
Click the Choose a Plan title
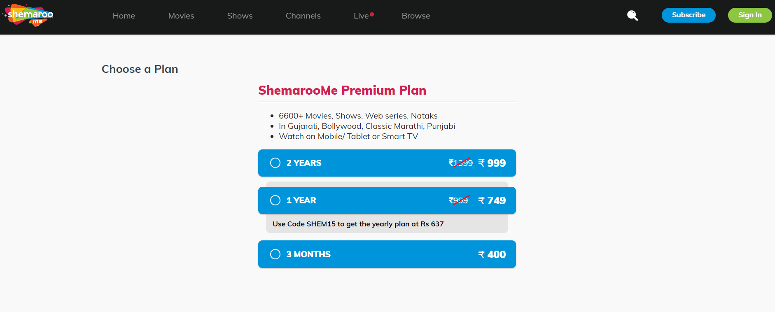(x=140, y=69)
